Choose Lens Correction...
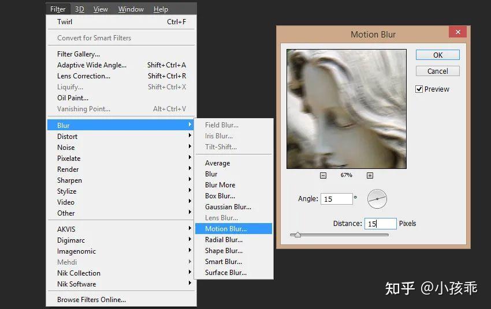The width and height of the screenshot is (491, 309). [x=120, y=76]
